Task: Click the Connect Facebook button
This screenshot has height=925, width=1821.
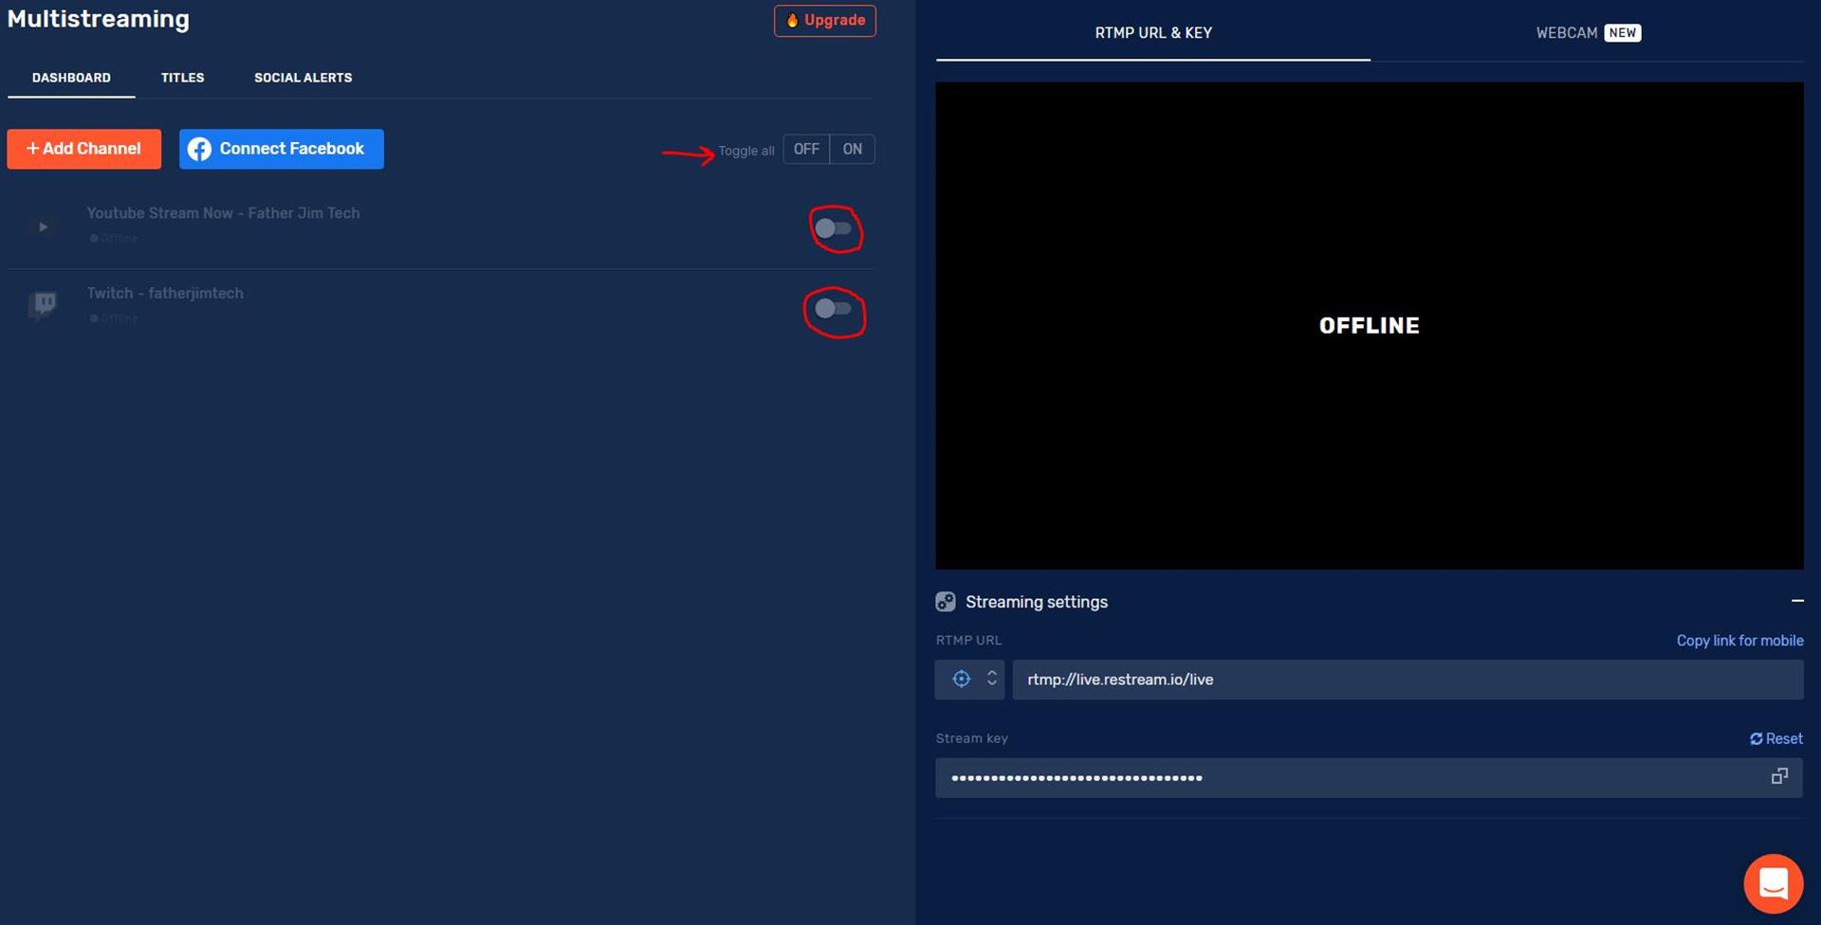Action: (282, 149)
